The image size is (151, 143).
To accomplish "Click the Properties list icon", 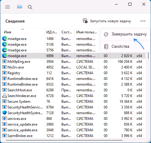I will point(106,47).
